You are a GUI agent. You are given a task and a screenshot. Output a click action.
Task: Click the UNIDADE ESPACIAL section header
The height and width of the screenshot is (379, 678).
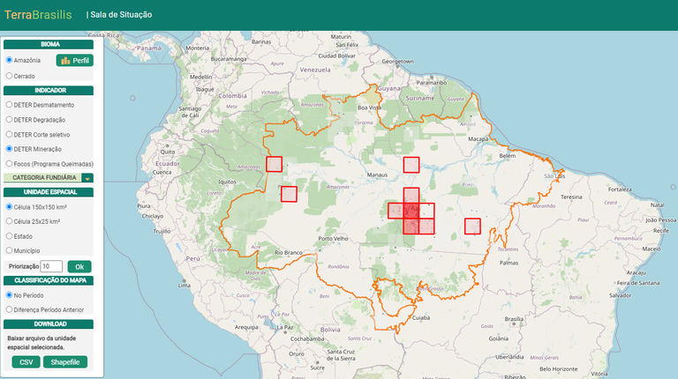point(49,192)
